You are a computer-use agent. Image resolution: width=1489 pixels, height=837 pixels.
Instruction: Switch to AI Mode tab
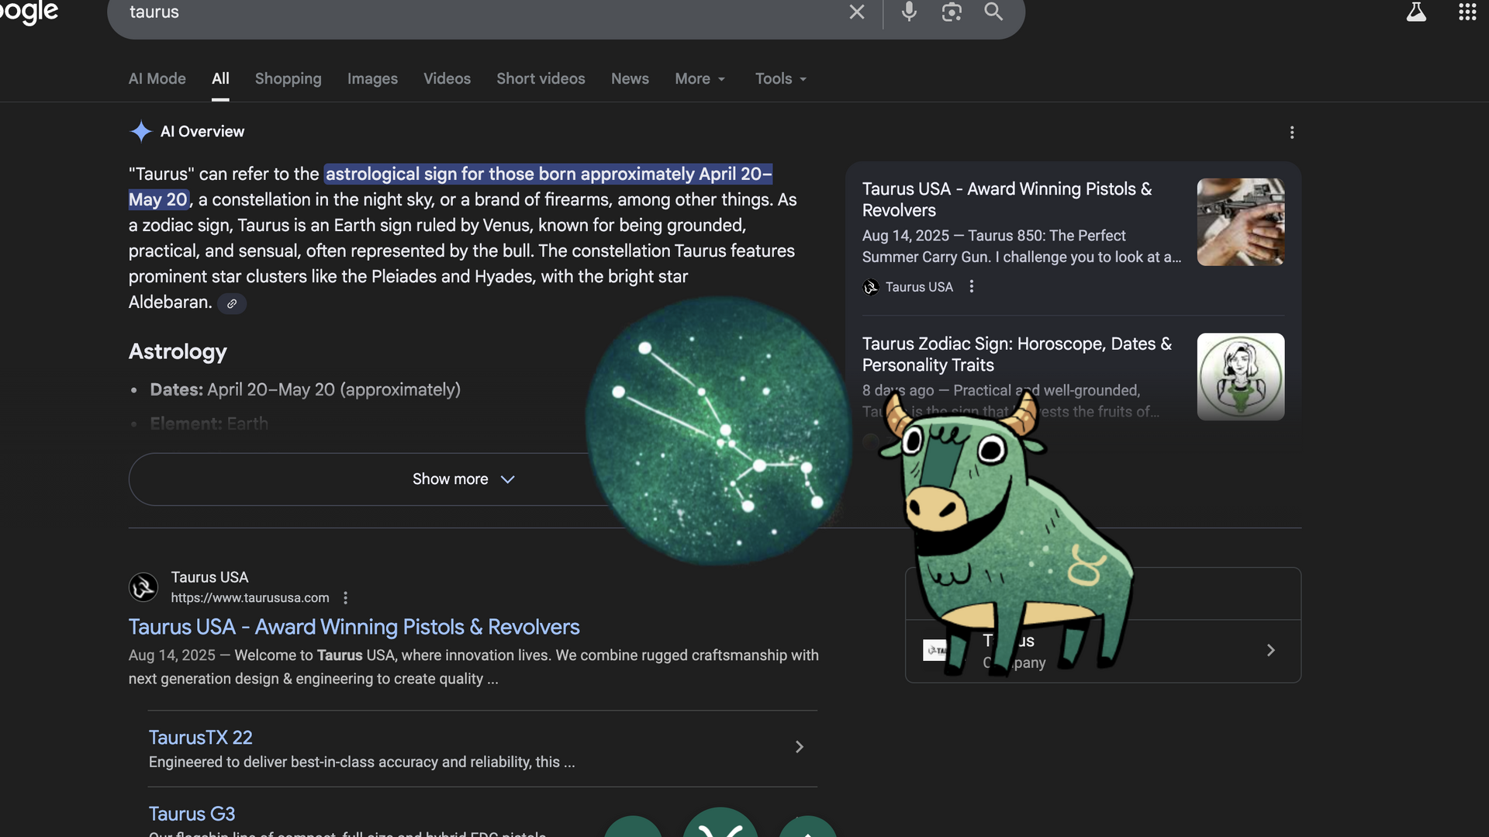pyautogui.click(x=157, y=78)
